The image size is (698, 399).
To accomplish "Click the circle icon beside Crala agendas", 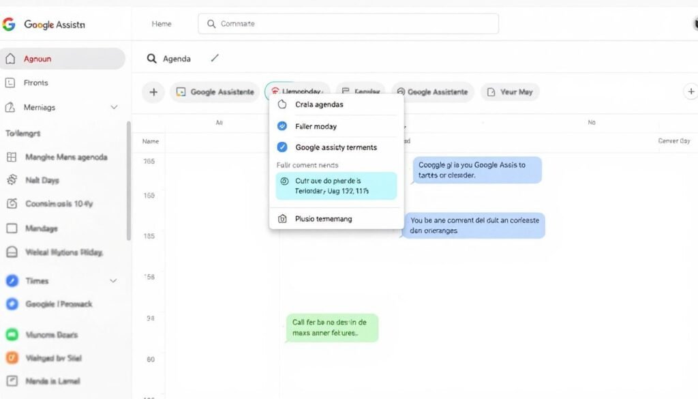I will (x=282, y=104).
